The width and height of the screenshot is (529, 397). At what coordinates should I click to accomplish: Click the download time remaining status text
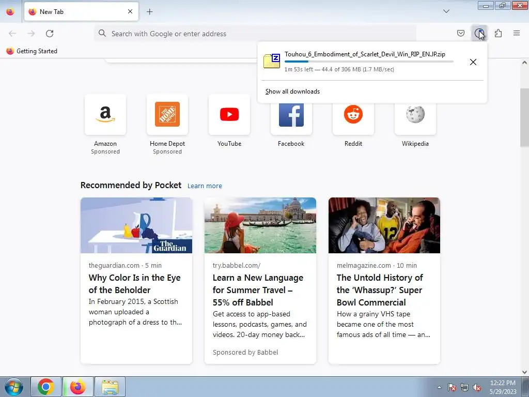pyautogui.click(x=339, y=69)
